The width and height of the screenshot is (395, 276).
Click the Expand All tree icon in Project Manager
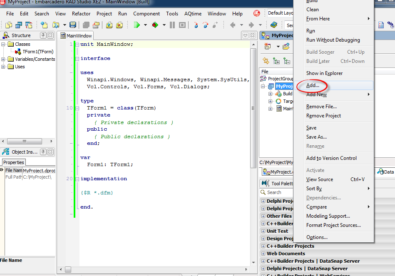pyautogui.click(x=276, y=61)
